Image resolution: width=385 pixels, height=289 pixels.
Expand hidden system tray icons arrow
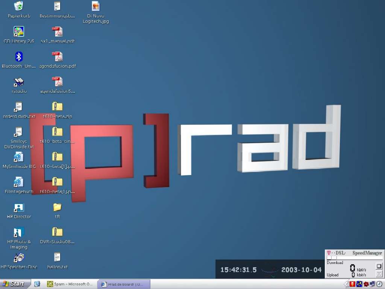click(347, 284)
